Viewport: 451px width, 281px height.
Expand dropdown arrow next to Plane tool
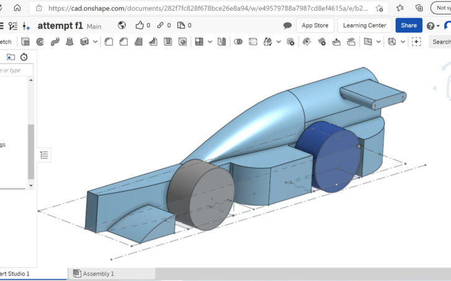tap(379, 42)
